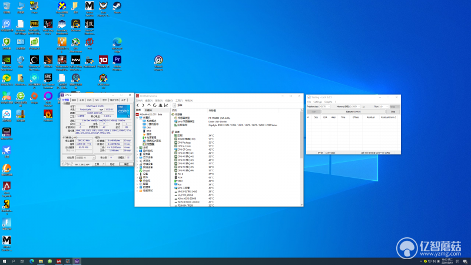Viewport: 471px width, 265px height.
Task: Switch to AIDA64 收藏夹 tab
Action: (x=148, y=110)
